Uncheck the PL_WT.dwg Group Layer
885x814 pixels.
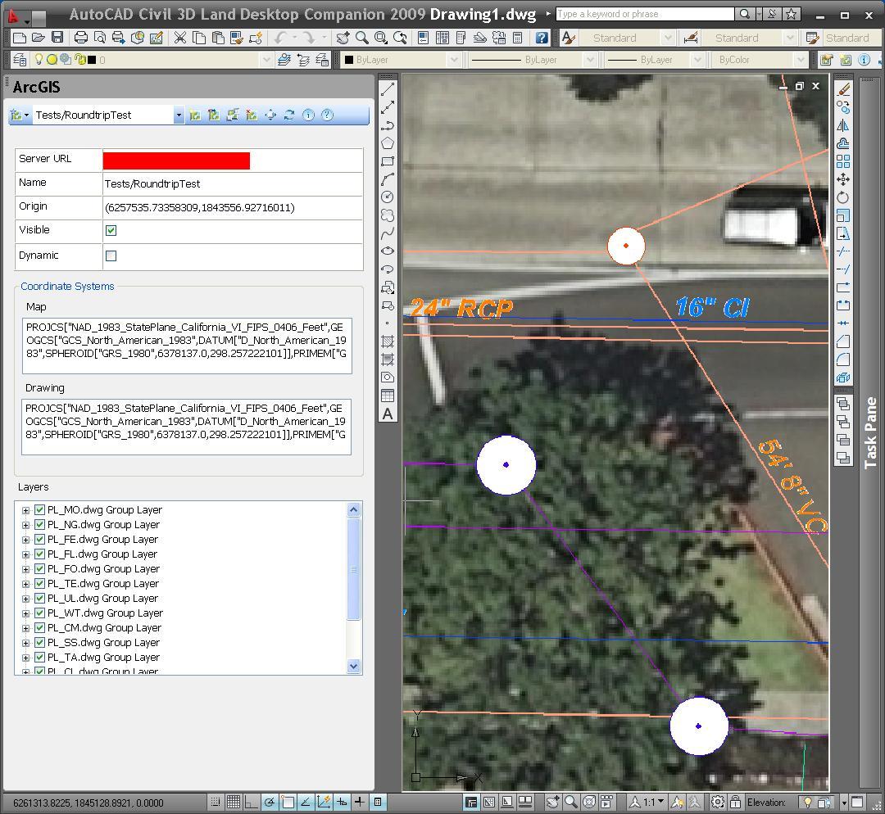pos(39,613)
